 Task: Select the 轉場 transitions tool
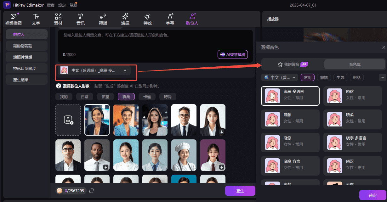pyautogui.click(x=103, y=19)
